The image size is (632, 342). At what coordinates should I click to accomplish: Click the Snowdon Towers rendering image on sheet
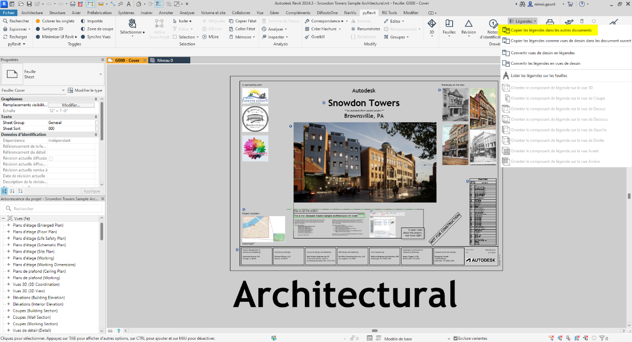click(365, 162)
